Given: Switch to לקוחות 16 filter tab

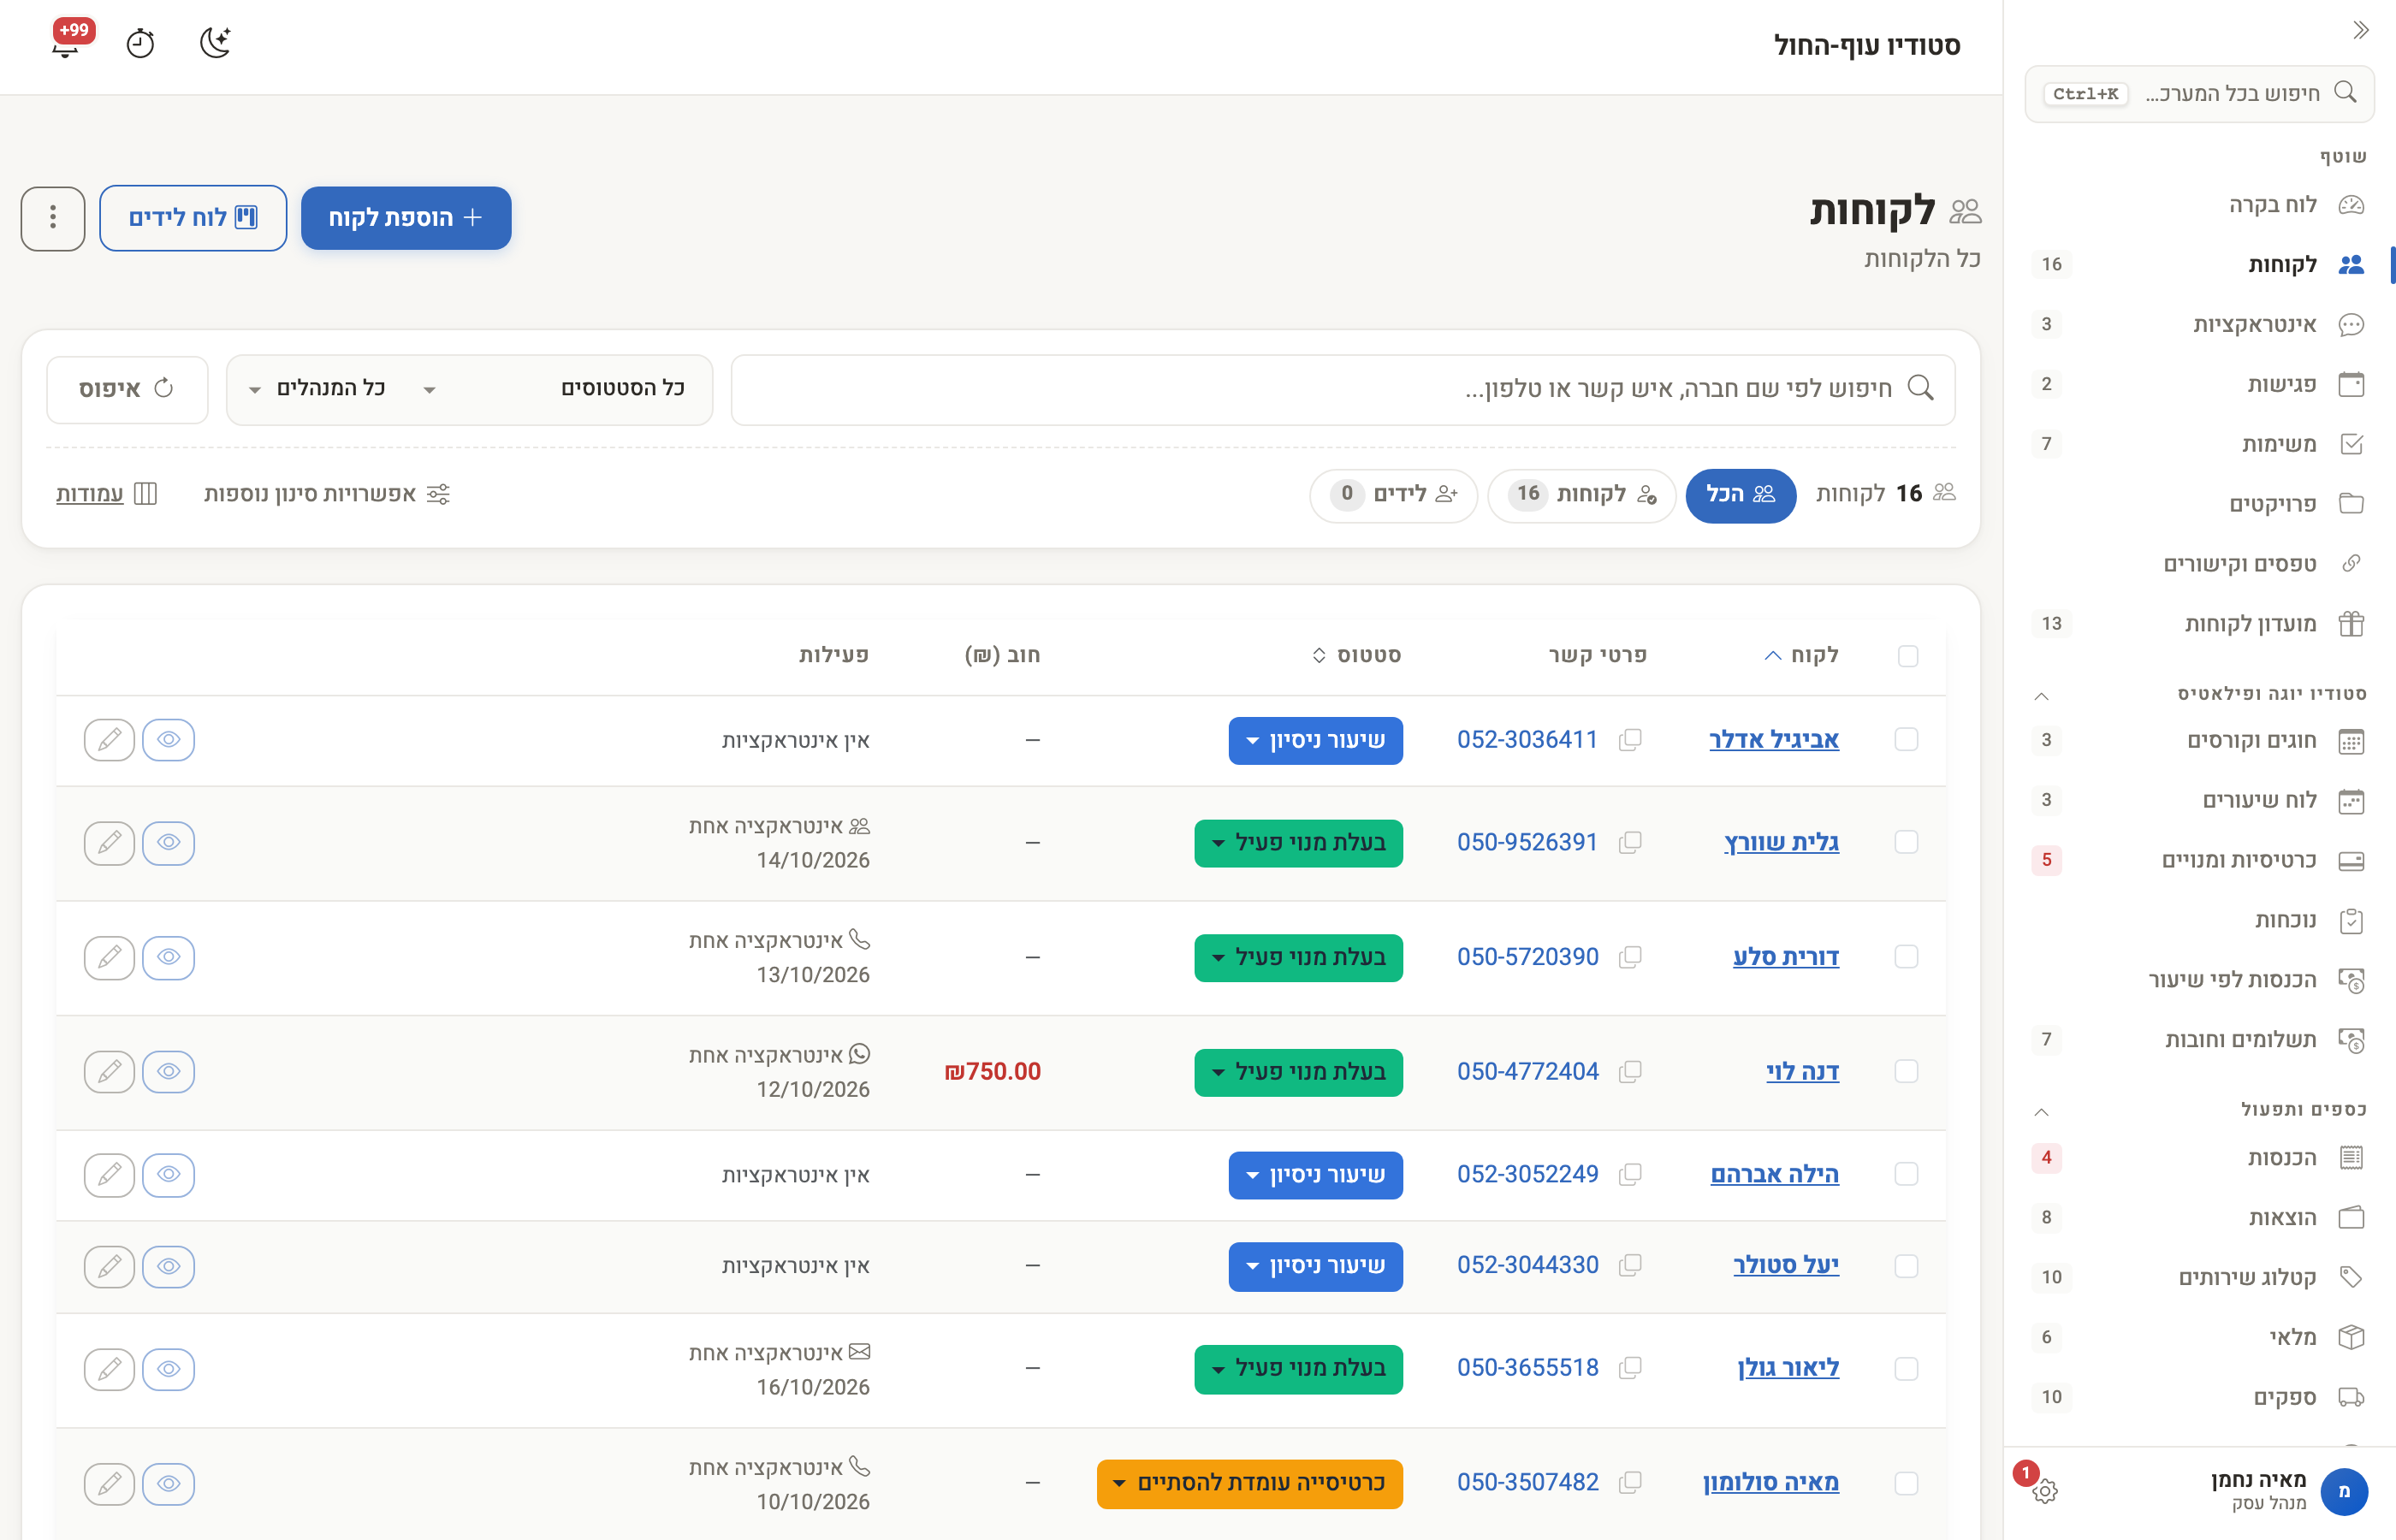Looking at the screenshot, I should click(x=1581, y=495).
